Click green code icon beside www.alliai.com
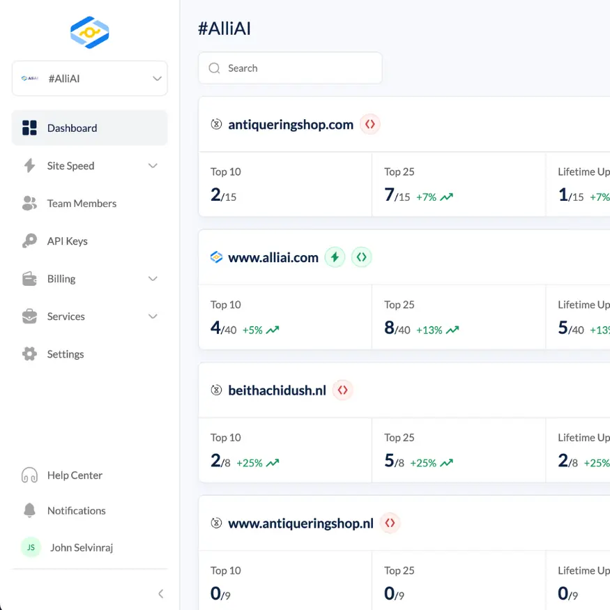610x610 pixels. pyautogui.click(x=361, y=257)
